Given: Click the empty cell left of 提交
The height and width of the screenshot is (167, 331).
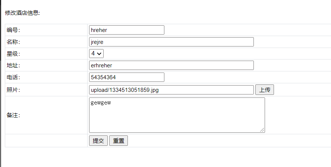Looking at the screenshot, I should coord(46,141).
